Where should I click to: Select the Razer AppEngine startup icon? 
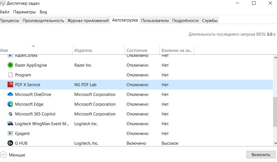point(10,65)
